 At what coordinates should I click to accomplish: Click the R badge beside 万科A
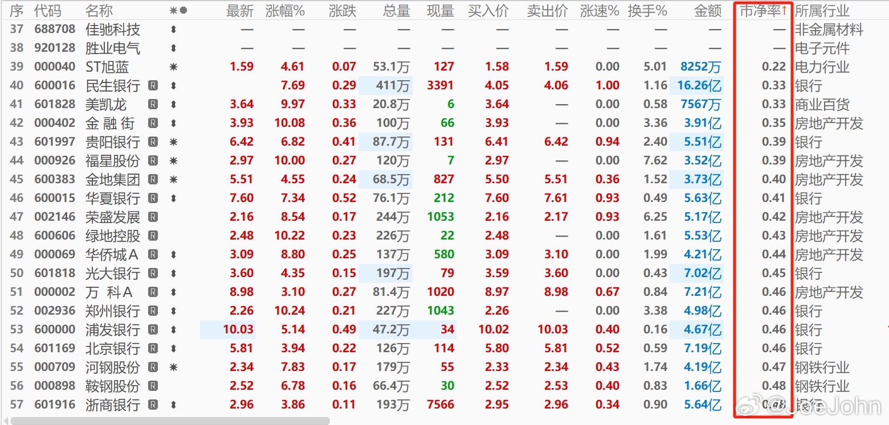click(153, 292)
